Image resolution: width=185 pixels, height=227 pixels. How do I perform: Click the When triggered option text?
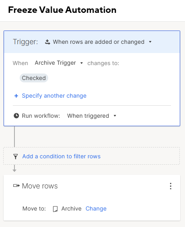88,116
